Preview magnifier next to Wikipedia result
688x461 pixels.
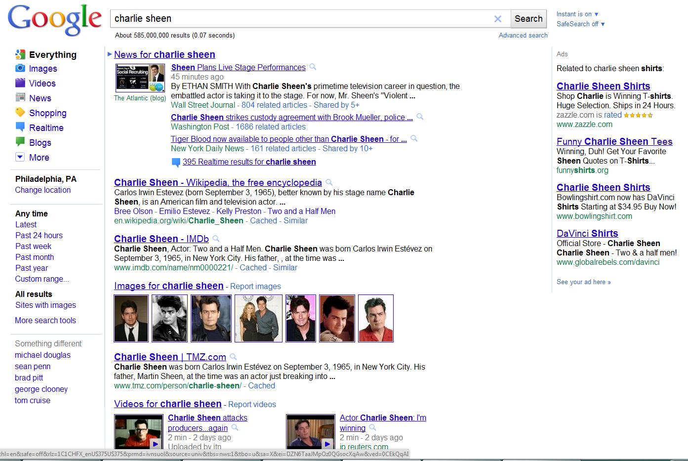(329, 182)
